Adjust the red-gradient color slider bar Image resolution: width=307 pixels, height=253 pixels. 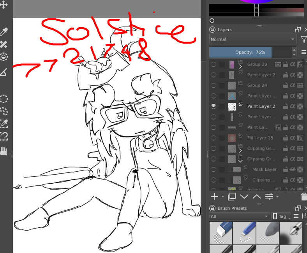coord(256,10)
